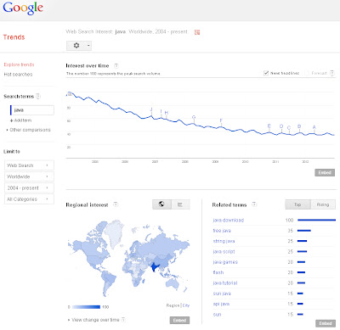The width and height of the screenshot is (340, 330).
Task: Open related term free java
Action: pyautogui.click(x=222, y=231)
